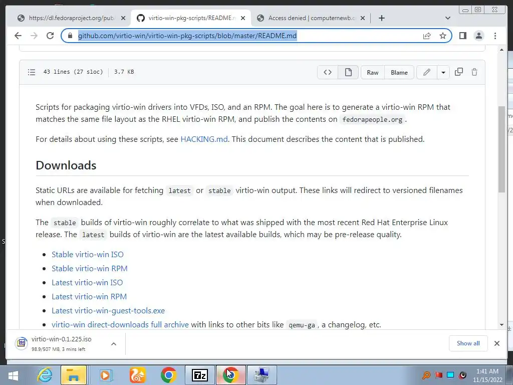Click the Downloads heading
Viewport: 513px width, 385px height.
pyautogui.click(x=66, y=165)
